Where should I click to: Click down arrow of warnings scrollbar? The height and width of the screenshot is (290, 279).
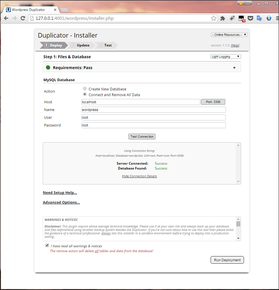pos(238,238)
